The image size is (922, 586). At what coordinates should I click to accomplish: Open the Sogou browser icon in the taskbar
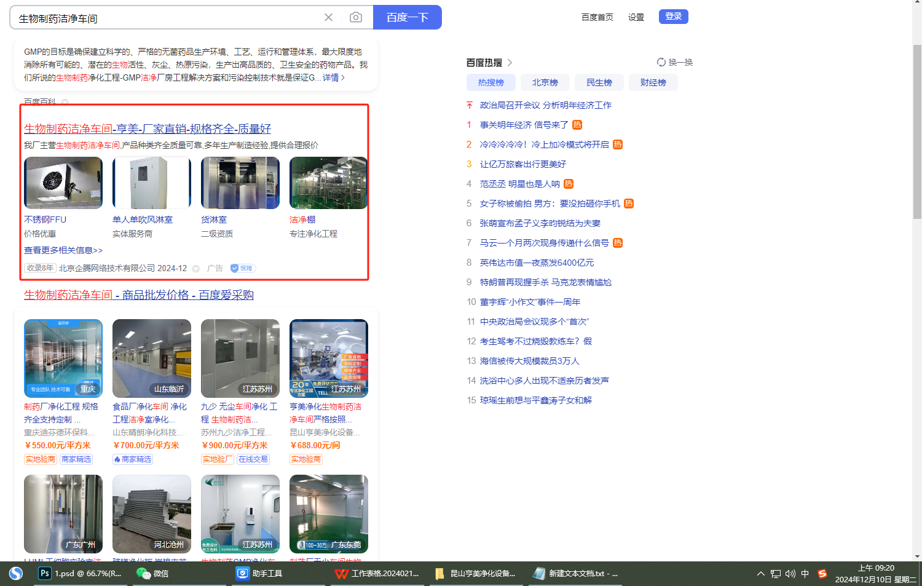[x=16, y=574]
